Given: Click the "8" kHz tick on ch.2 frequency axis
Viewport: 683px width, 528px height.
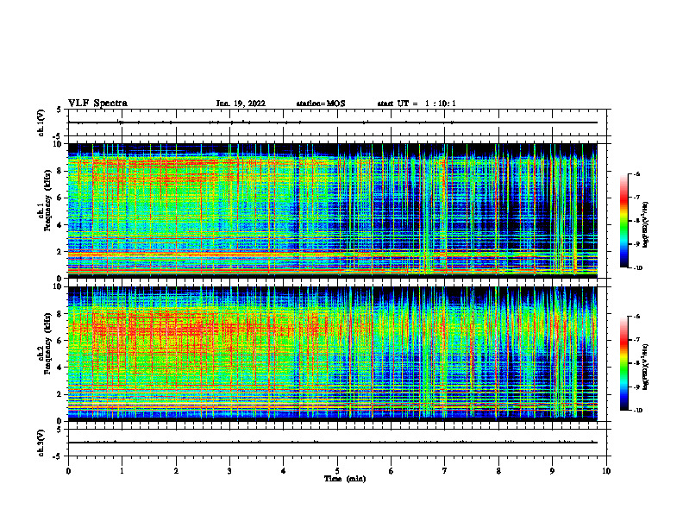Looking at the screenshot, I should (x=60, y=314).
